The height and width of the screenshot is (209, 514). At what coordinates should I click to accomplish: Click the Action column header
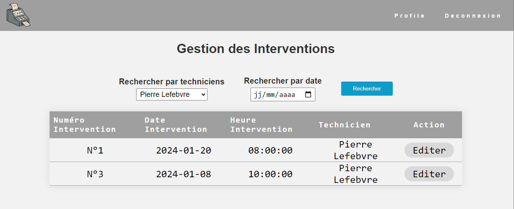click(x=429, y=125)
